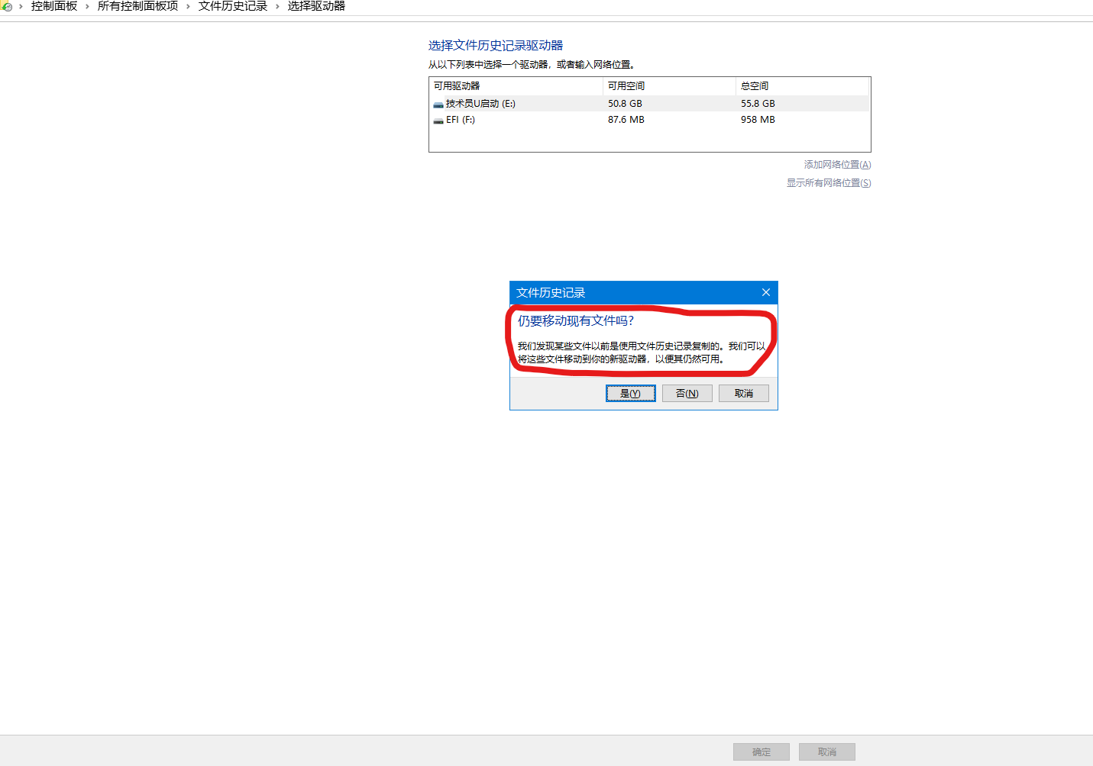Click the 87.6 MB free space value
The width and height of the screenshot is (1093, 766).
point(626,120)
